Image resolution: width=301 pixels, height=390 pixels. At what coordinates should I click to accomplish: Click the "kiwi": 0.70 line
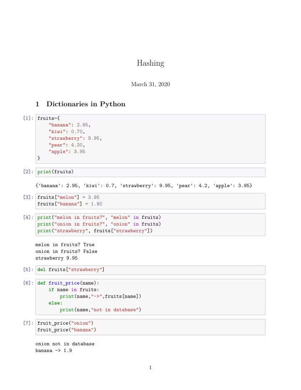pos(67,131)
